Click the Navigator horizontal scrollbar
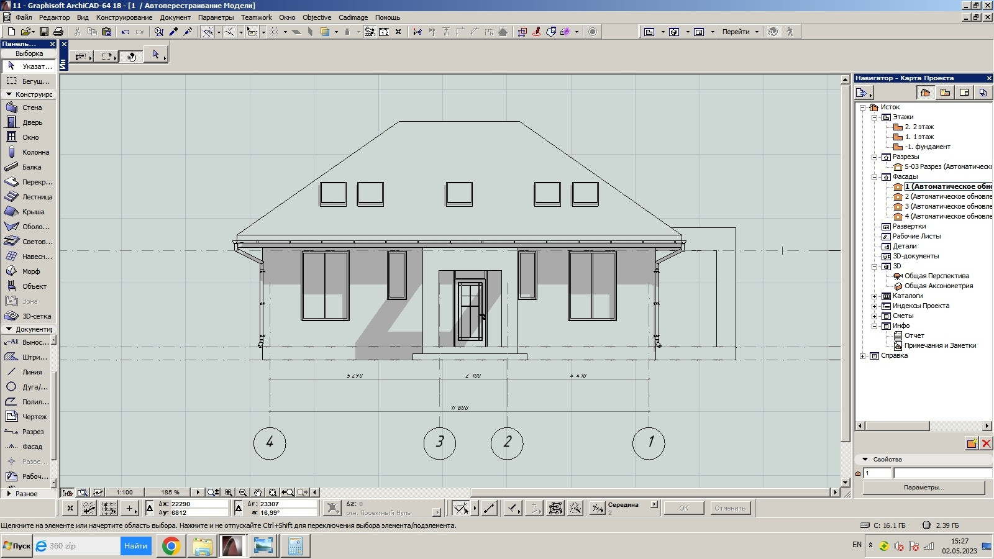The height and width of the screenshot is (559, 994). click(924, 426)
